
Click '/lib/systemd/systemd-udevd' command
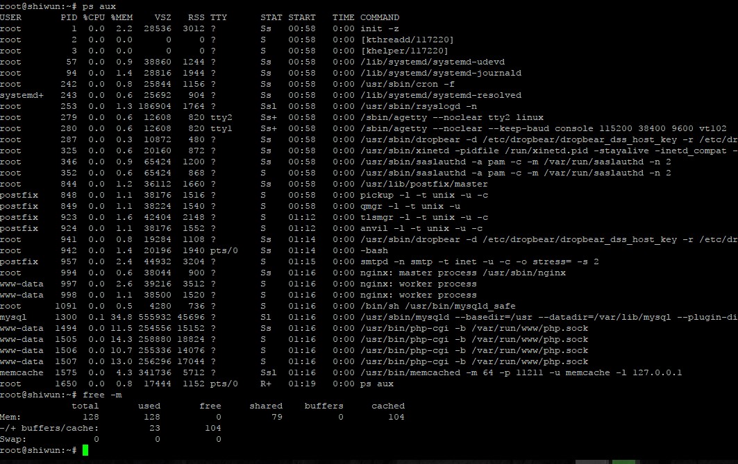click(432, 62)
